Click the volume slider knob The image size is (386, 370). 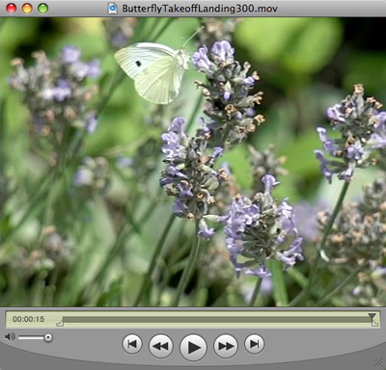(x=48, y=337)
